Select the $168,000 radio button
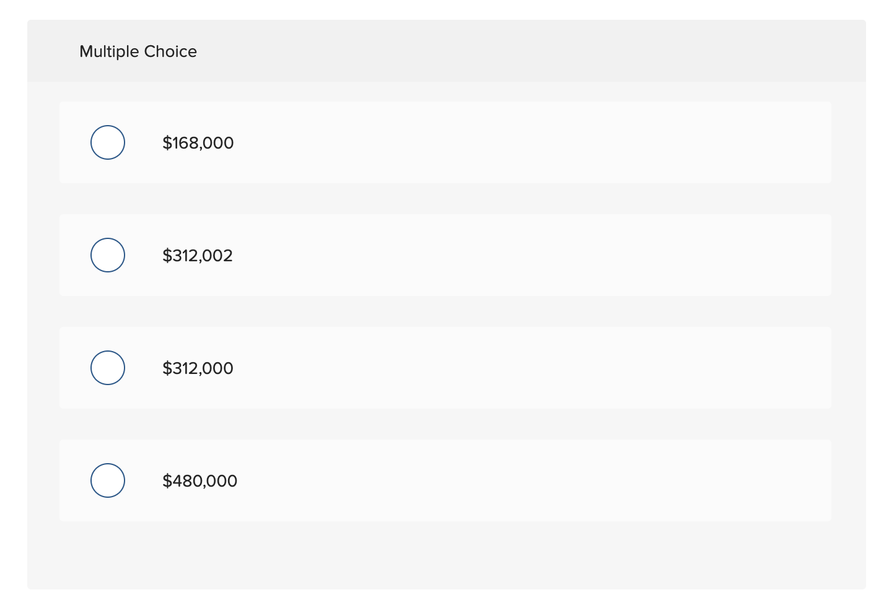The height and width of the screenshot is (608, 876). [108, 142]
